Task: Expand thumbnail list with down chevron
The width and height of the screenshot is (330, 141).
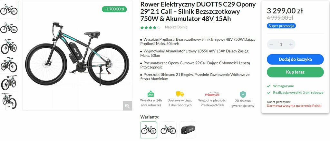Action: coord(9,107)
